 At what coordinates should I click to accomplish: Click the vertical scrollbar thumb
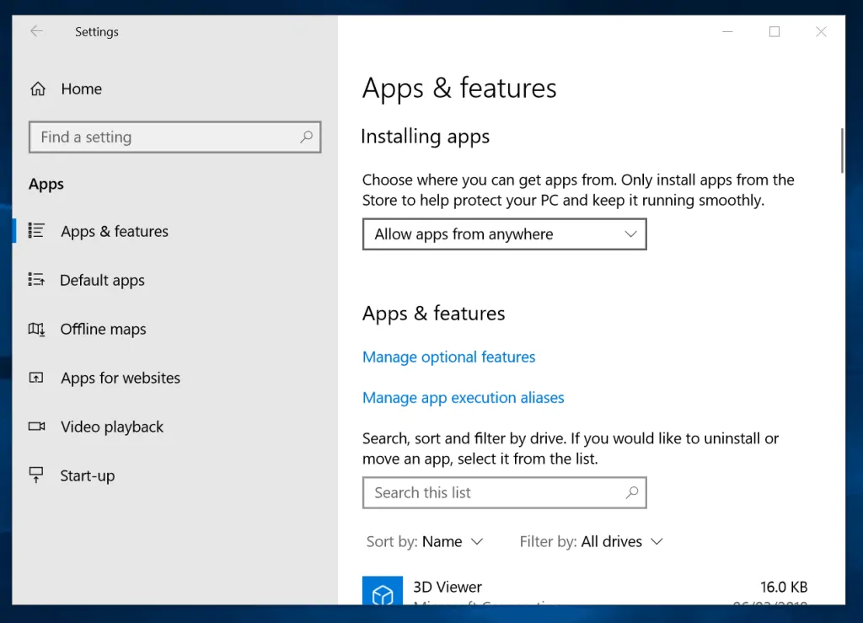coord(842,150)
